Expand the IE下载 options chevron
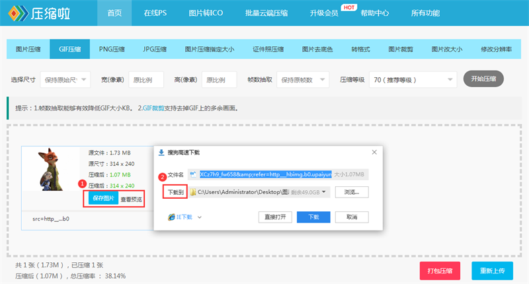The image size is (529, 284). click(x=200, y=217)
